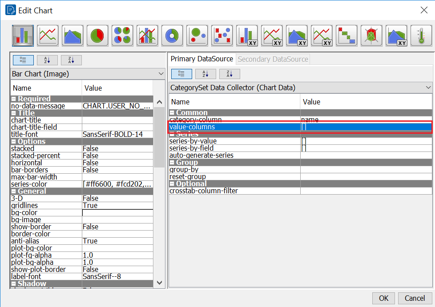This screenshot has width=435, height=307.
Task: Click the series-color value field
Action: click(117, 184)
